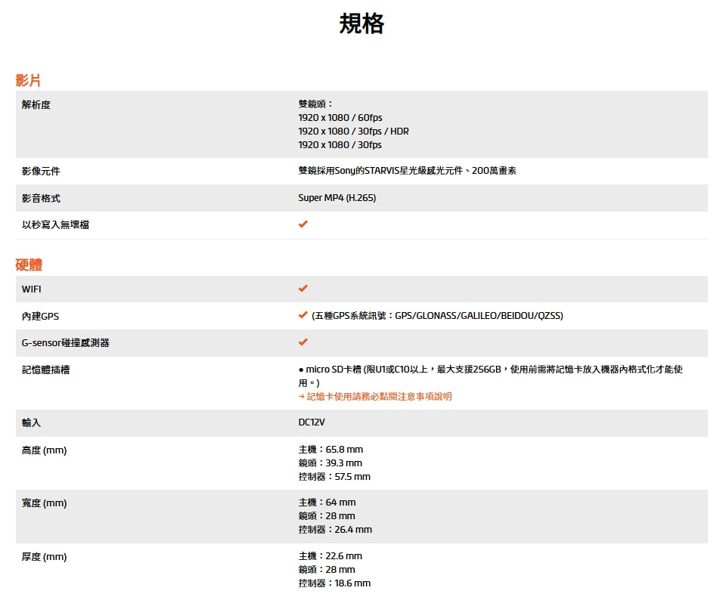The height and width of the screenshot is (594, 726).
Task: Click the Super MP4 (H.265) value
Action: tap(337, 198)
